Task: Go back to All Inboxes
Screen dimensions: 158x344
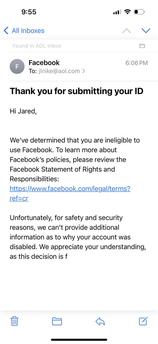Action: tap(24, 30)
